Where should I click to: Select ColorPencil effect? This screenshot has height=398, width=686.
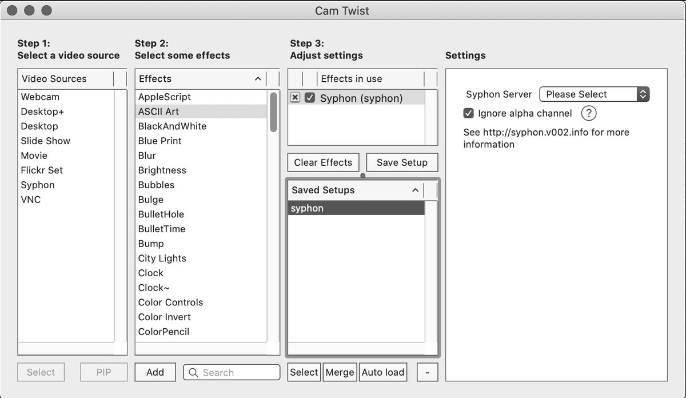[x=201, y=332]
